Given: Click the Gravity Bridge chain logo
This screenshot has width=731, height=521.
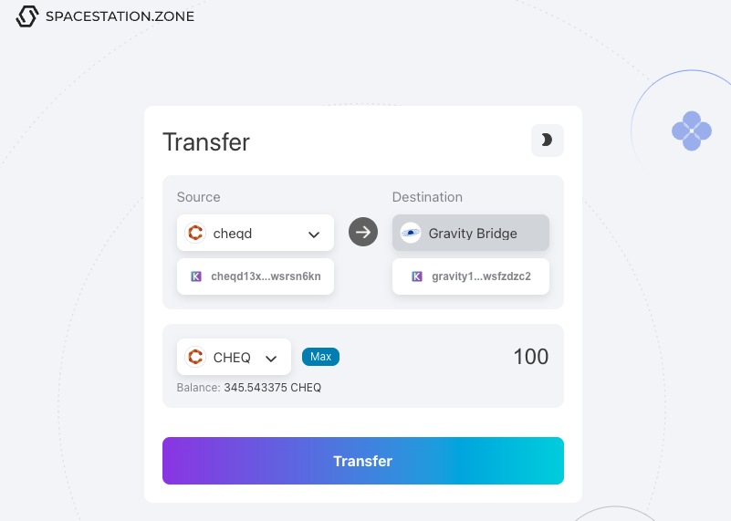Looking at the screenshot, I should [411, 233].
